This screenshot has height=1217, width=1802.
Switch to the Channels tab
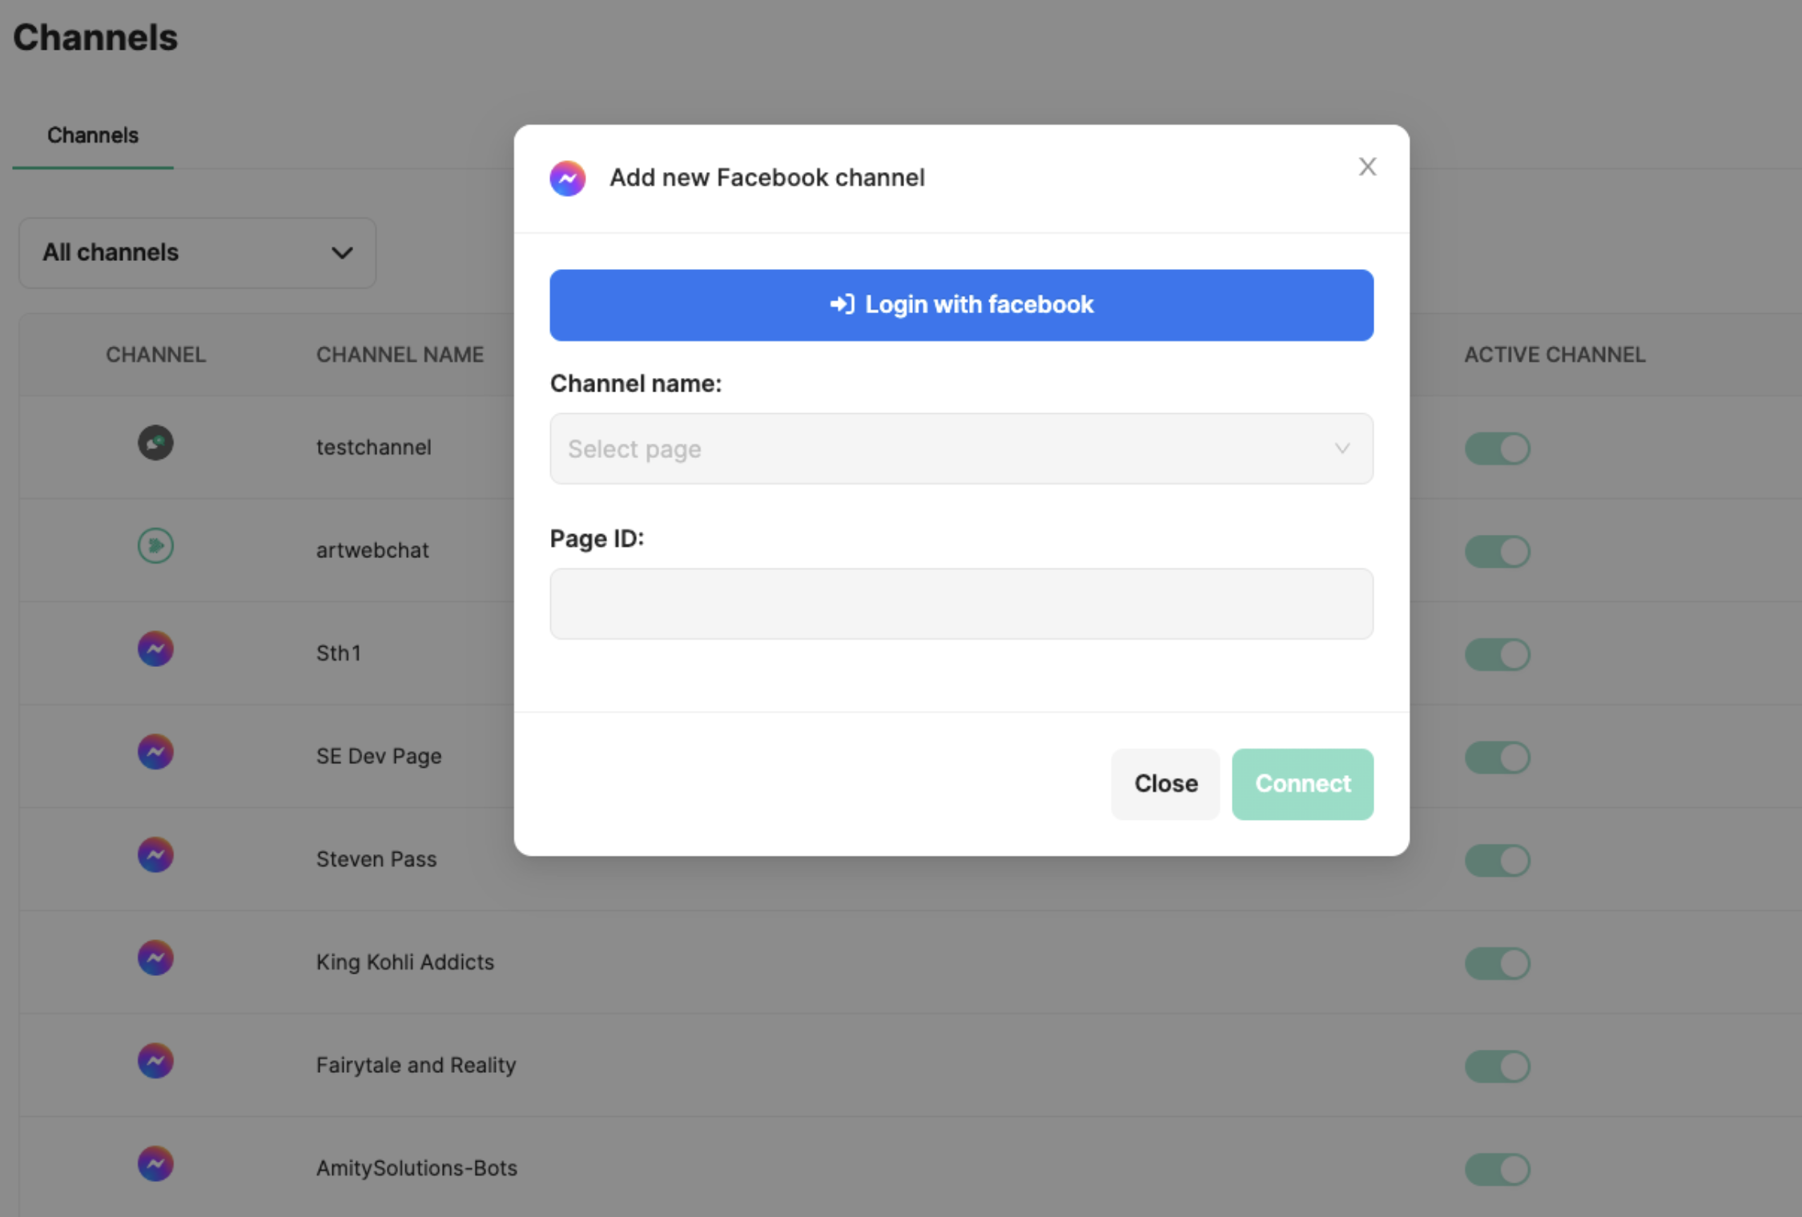[x=93, y=135]
